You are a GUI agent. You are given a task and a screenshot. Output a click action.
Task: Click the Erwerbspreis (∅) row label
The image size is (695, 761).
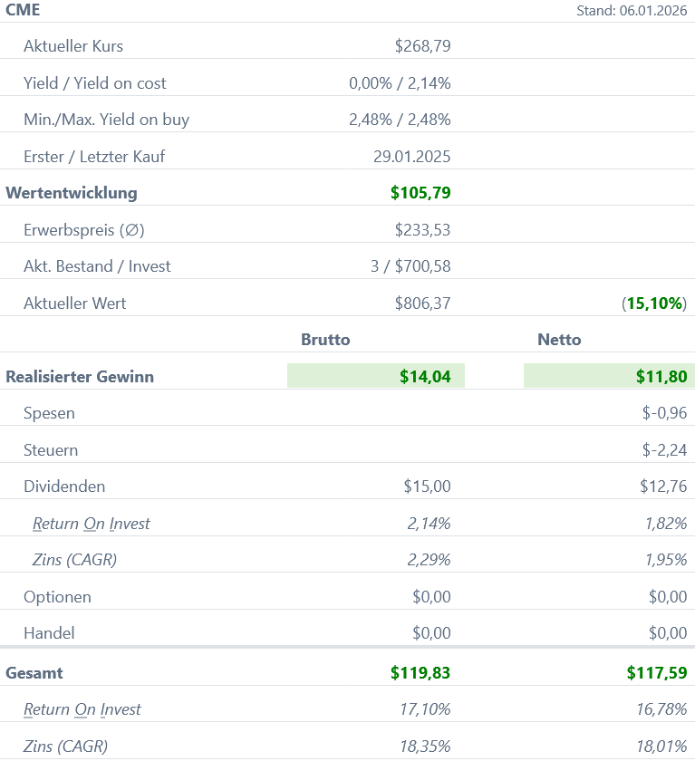84,230
